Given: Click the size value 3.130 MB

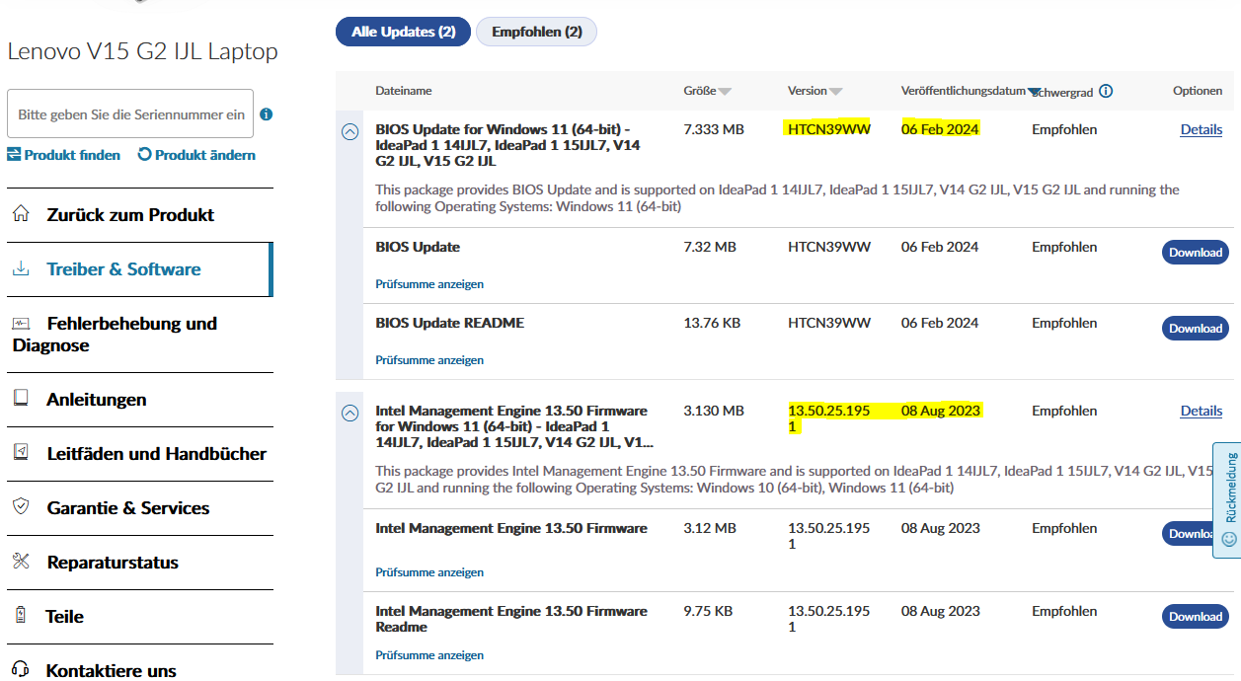Looking at the screenshot, I should pyautogui.click(x=714, y=411).
